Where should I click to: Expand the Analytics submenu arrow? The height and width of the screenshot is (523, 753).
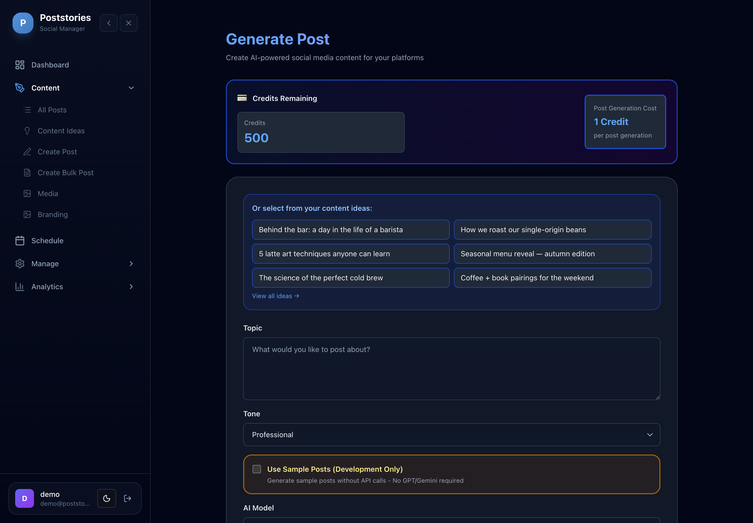coord(131,286)
